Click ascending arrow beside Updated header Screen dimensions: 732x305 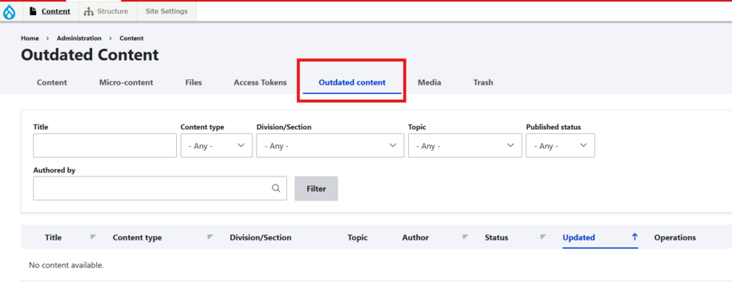(634, 236)
